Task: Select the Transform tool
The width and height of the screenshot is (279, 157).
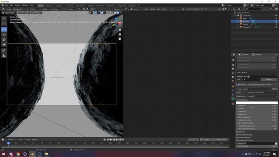Action: 4,44
